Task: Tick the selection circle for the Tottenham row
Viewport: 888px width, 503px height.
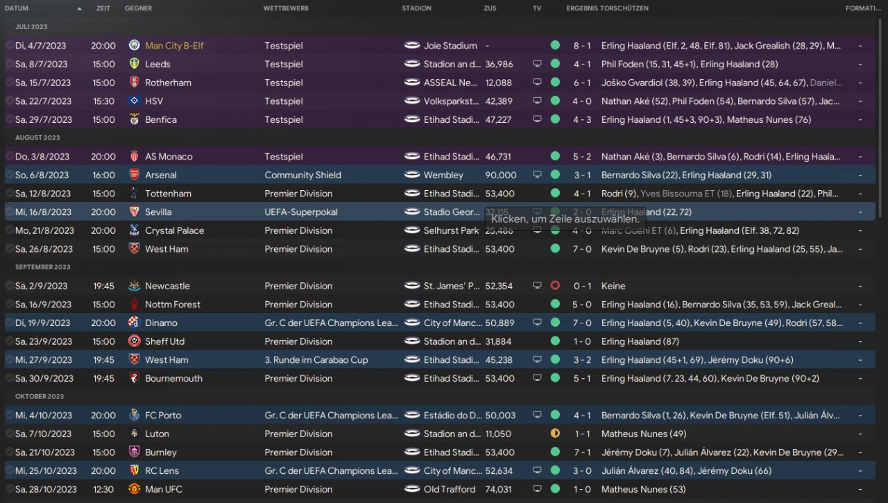Action: (9, 194)
